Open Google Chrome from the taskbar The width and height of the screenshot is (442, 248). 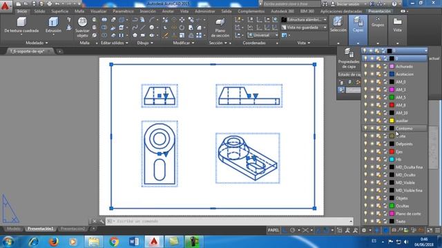[114, 242]
